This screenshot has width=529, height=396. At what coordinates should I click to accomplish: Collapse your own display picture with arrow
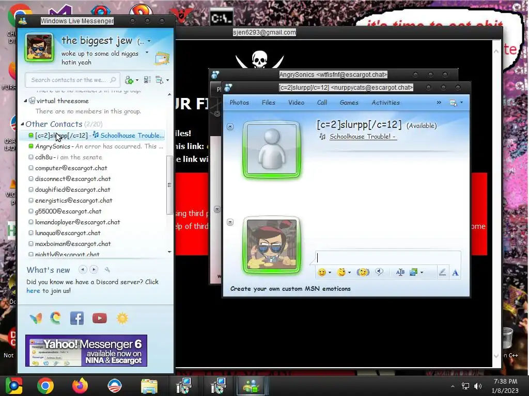pyautogui.click(x=230, y=222)
